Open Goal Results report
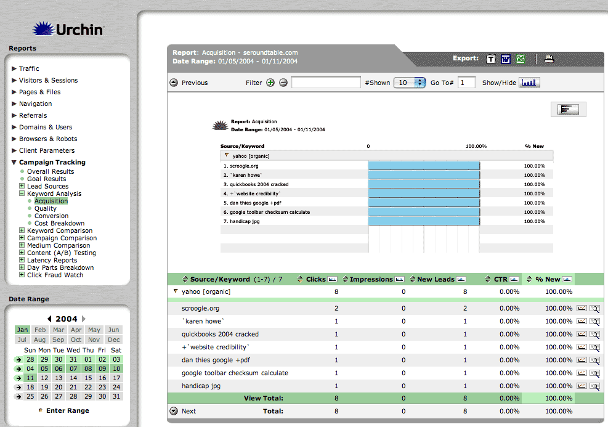This screenshot has height=427, width=608. click(47, 179)
